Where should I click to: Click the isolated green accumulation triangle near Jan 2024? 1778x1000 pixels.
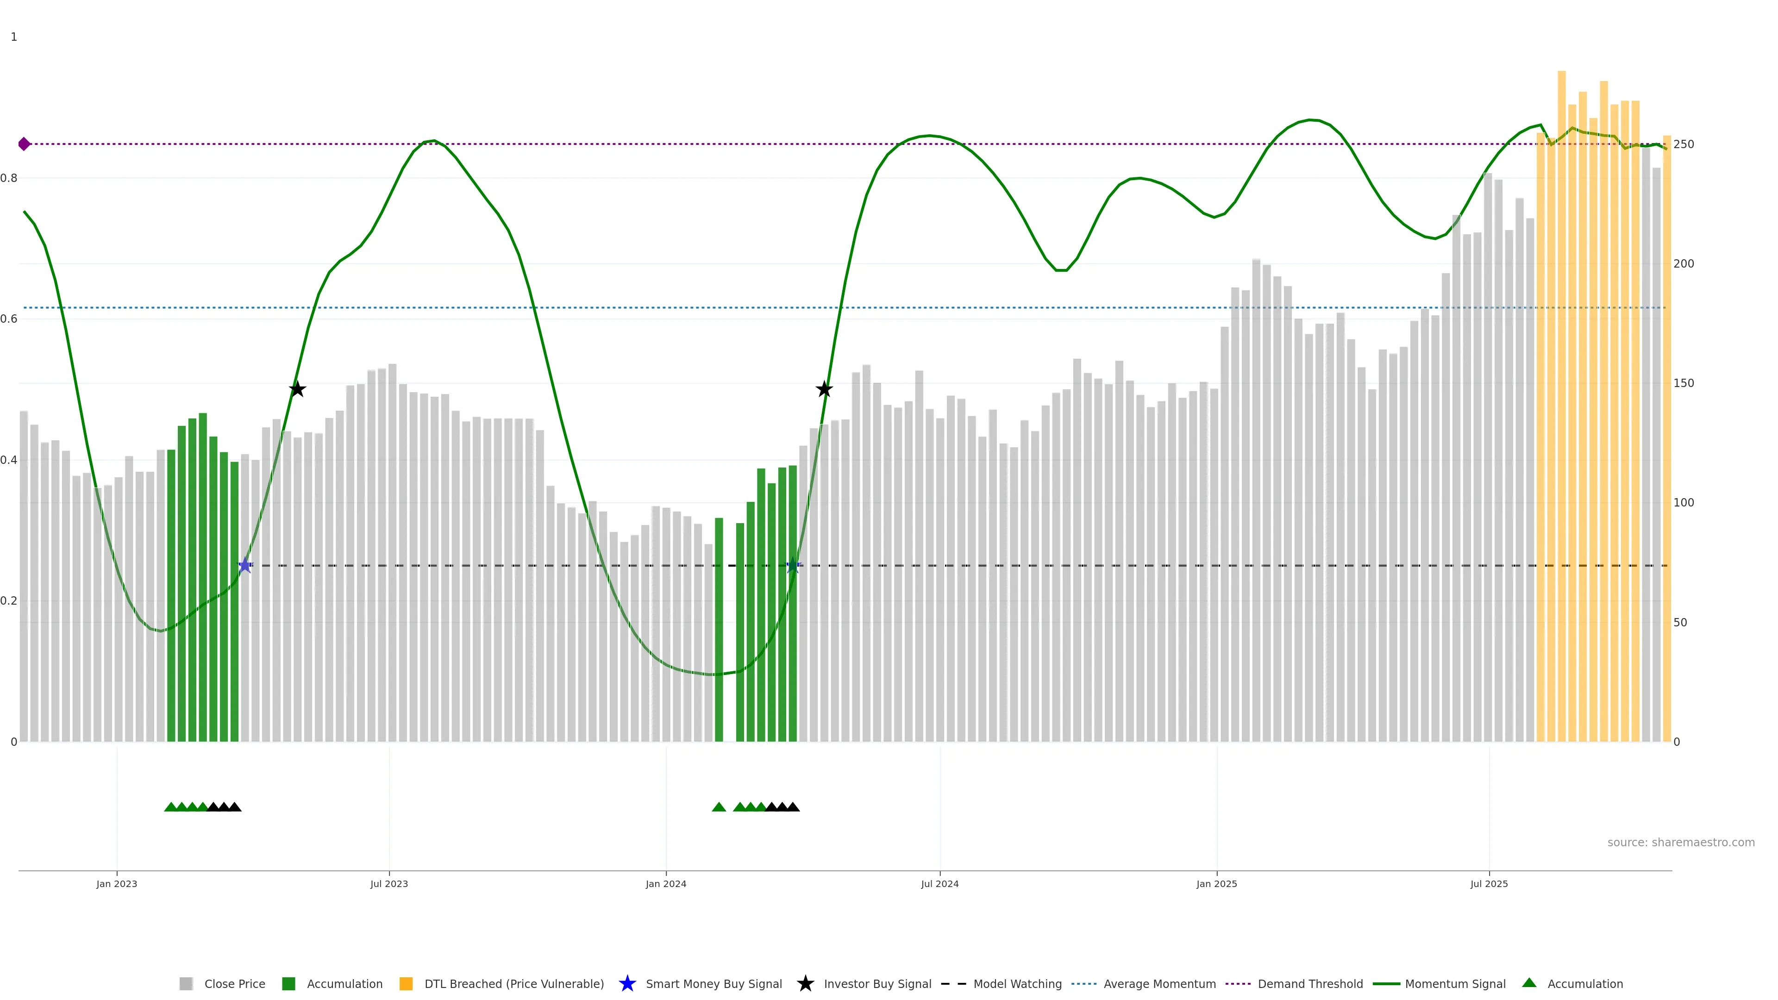coord(719,807)
